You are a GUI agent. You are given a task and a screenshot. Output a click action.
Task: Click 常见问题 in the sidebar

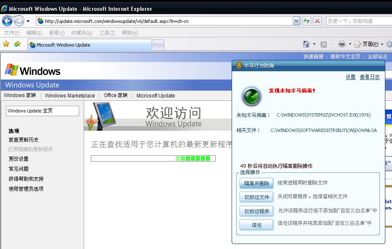(18, 169)
